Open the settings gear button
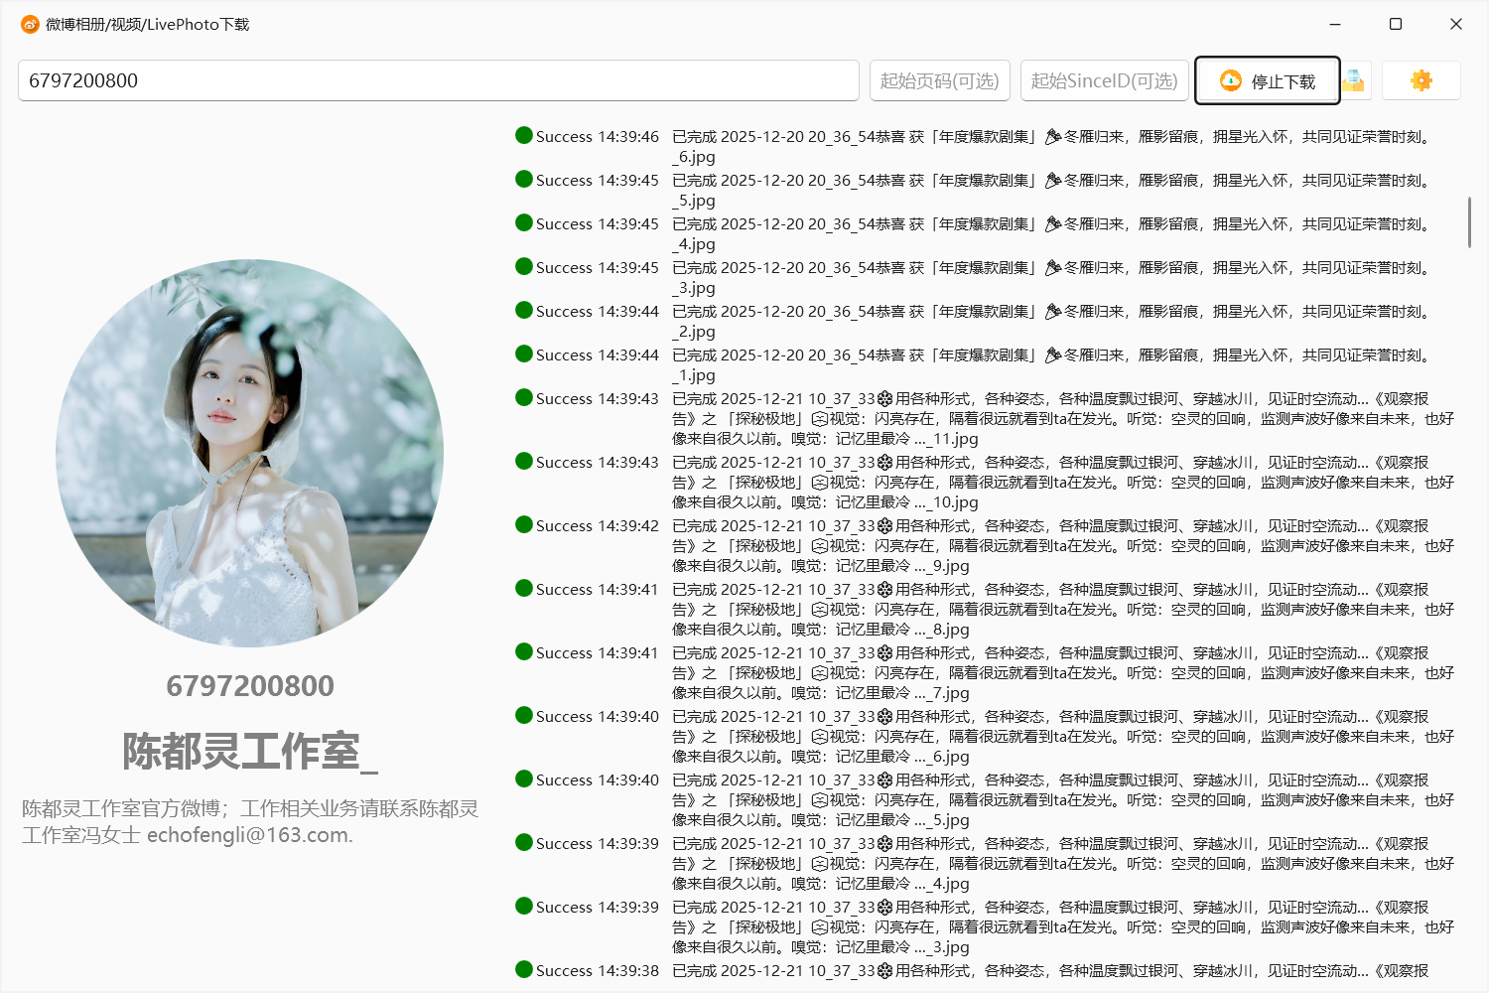 click(x=1421, y=80)
